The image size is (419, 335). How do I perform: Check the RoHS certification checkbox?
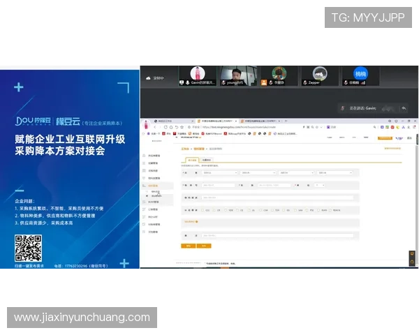[318, 210]
